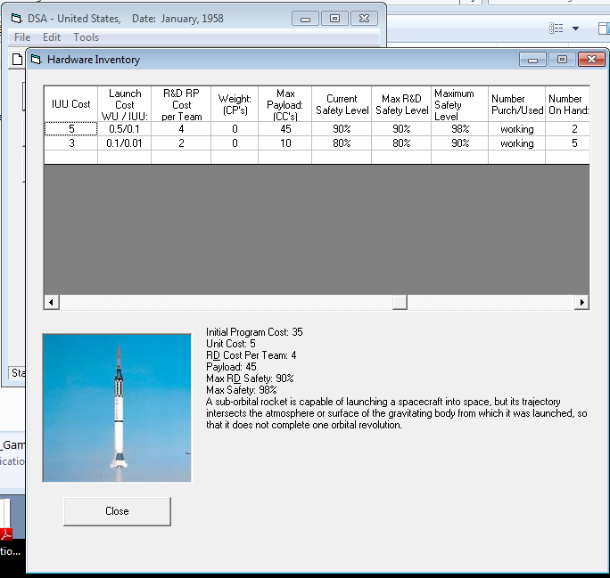This screenshot has height=578, width=610.
Task: Click the Hardware Inventory title bar icon
Action: (36, 60)
